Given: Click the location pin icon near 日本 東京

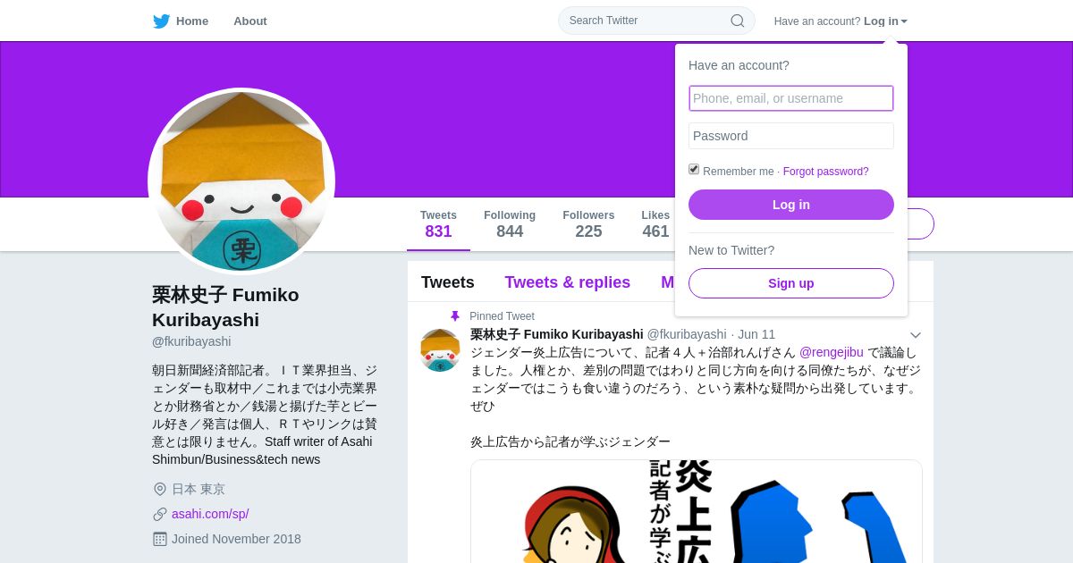Looking at the screenshot, I should [x=160, y=489].
